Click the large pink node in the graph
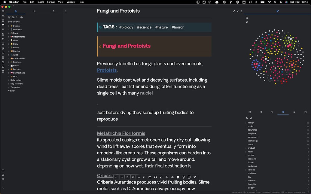 pos(288,46)
